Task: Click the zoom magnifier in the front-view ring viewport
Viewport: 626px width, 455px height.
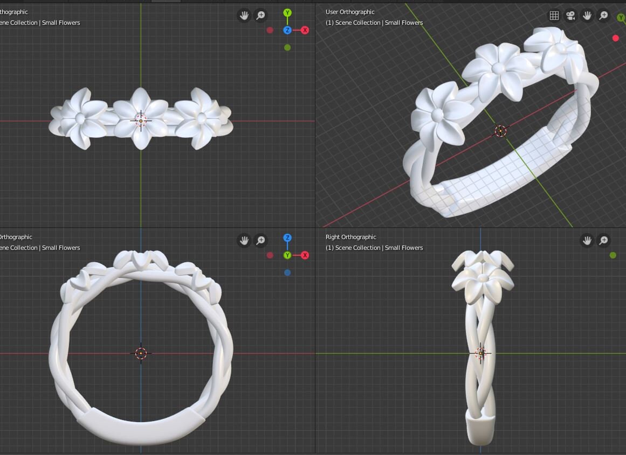Action: pyautogui.click(x=261, y=241)
